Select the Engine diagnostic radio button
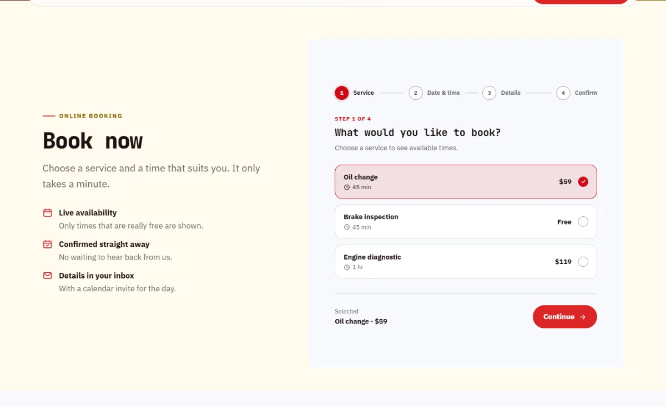 (x=583, y=262)
